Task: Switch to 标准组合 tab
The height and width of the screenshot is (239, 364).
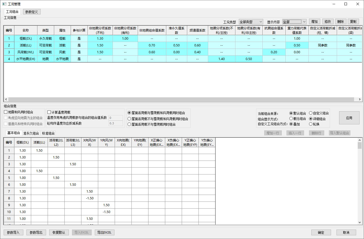Action: [48, 133]
